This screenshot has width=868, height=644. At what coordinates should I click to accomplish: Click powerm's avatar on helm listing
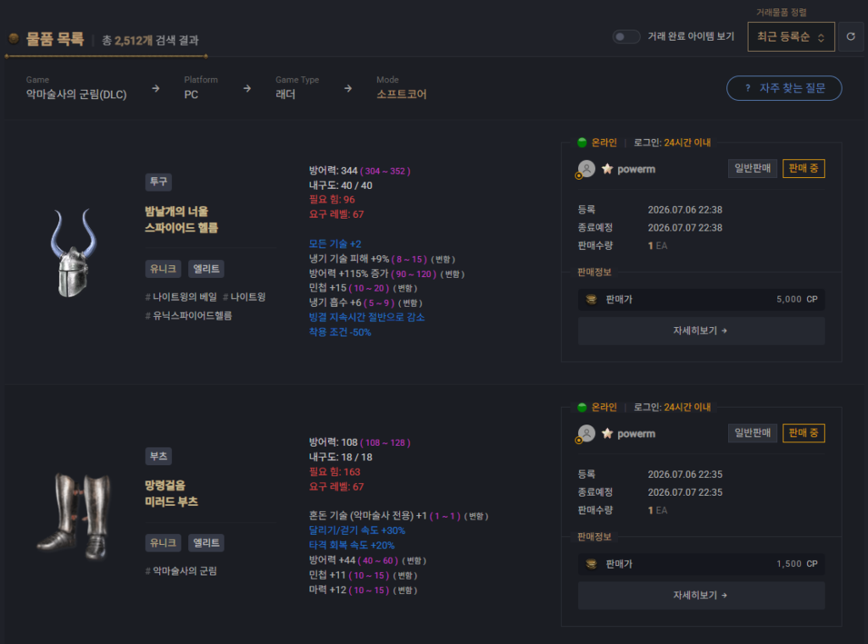coord(587,169)
